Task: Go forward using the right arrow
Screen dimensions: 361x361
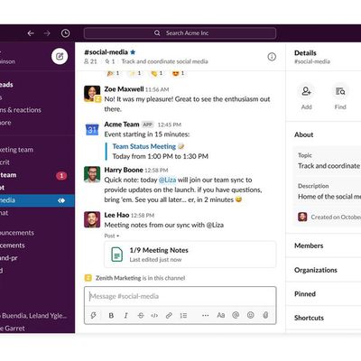Action: pos(47,33)
